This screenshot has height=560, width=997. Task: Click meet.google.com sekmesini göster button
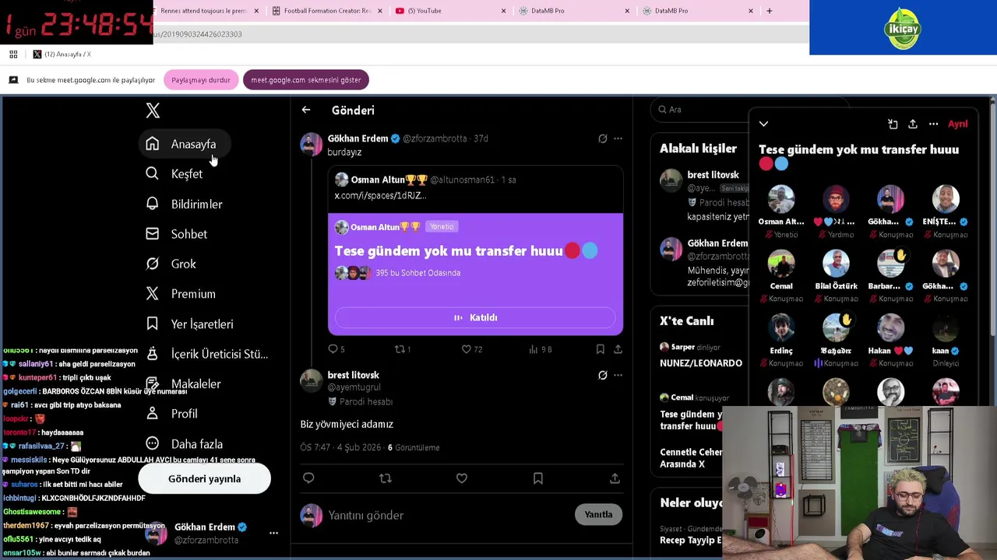[306, 80]
